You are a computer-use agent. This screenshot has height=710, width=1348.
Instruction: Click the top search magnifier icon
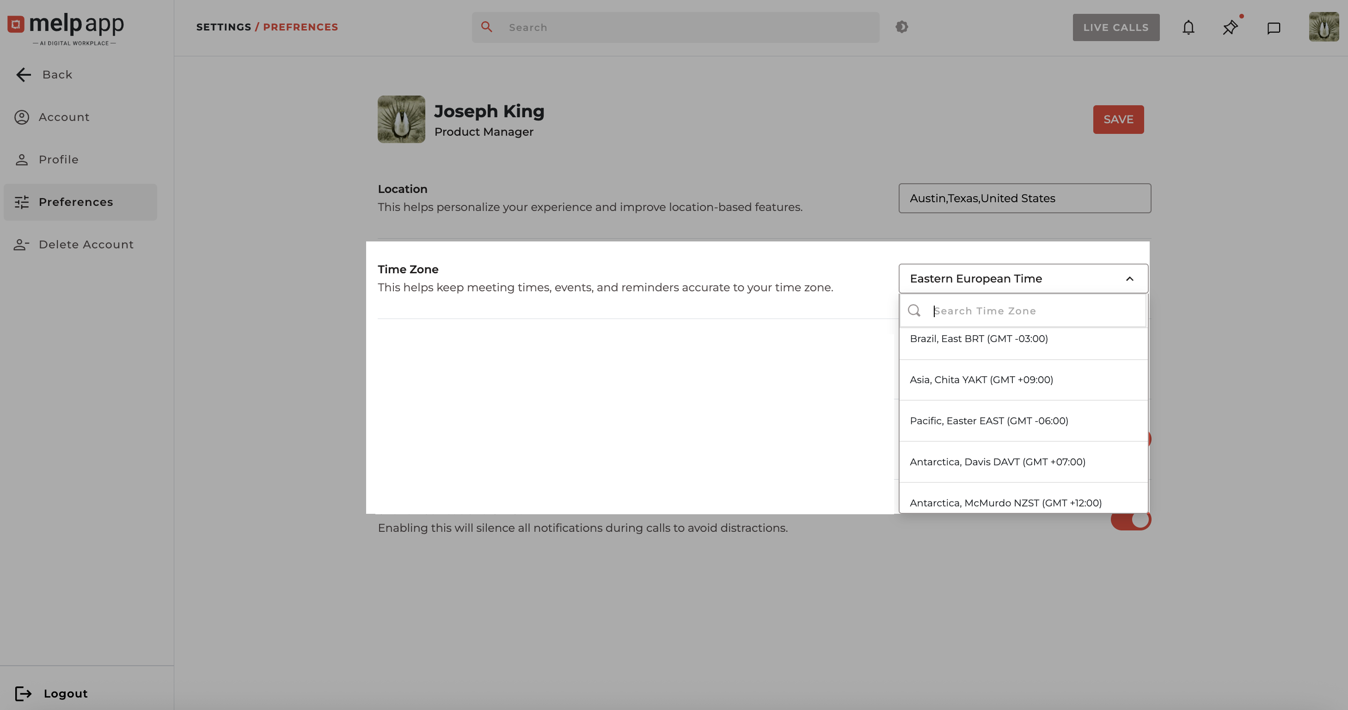tap(487, 27)
